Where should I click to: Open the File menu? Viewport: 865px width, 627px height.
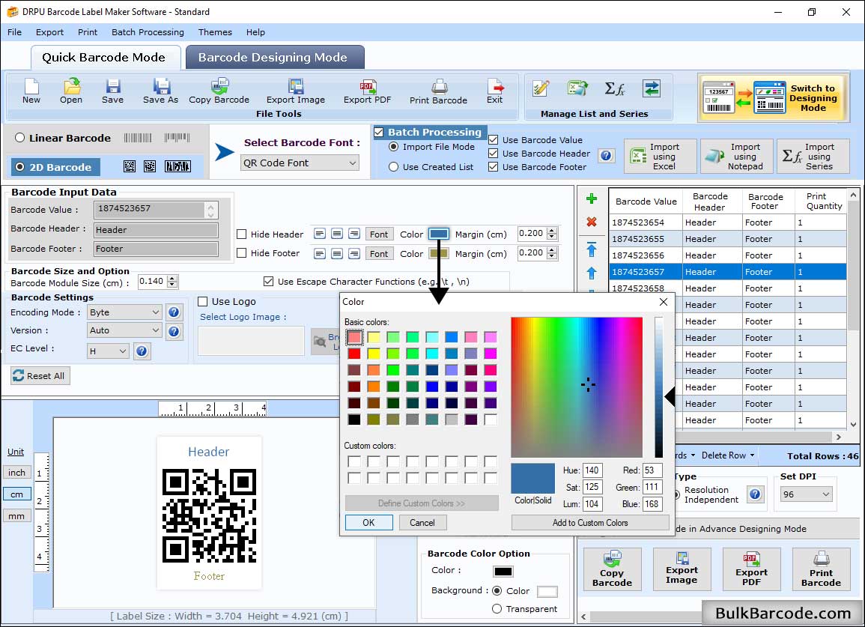(x=14, y=32)
